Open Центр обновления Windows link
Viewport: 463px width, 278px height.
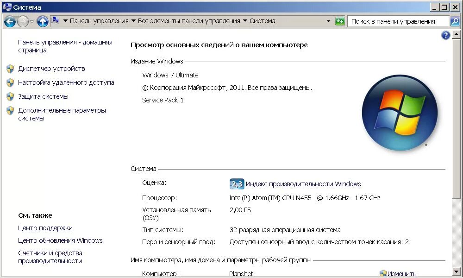[x=60, y=240]
